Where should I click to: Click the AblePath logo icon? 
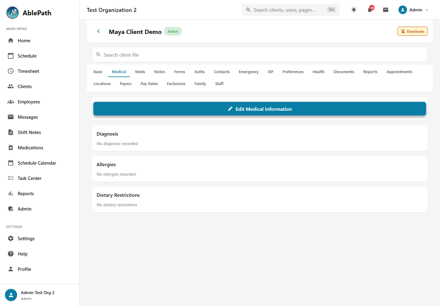coord(13,13)
